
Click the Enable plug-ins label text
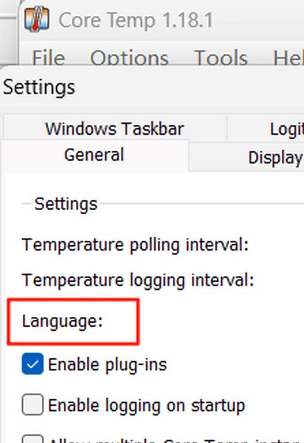point(108,365)
